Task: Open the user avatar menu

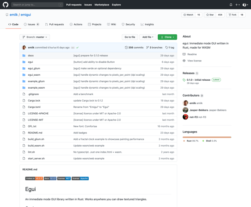Action: 245,5
